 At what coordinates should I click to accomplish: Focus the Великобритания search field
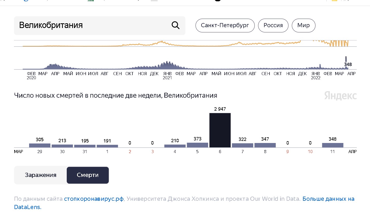click(x=91, y=25)
